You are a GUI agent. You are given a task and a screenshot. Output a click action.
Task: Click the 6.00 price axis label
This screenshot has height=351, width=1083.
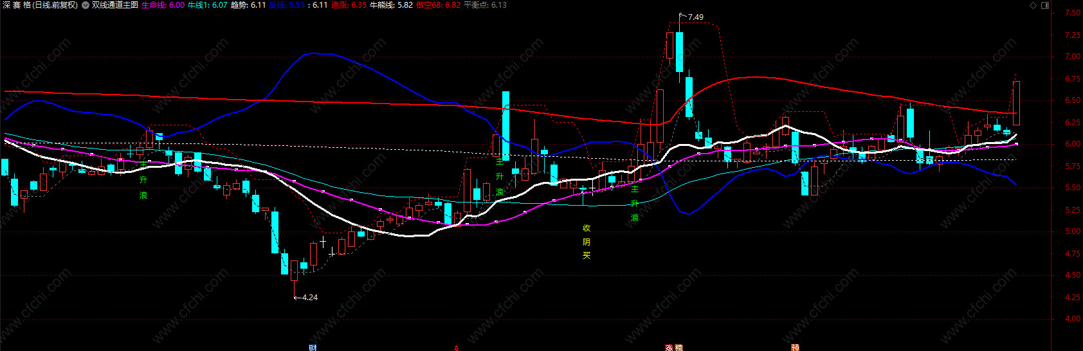(x=1073, y=144)
